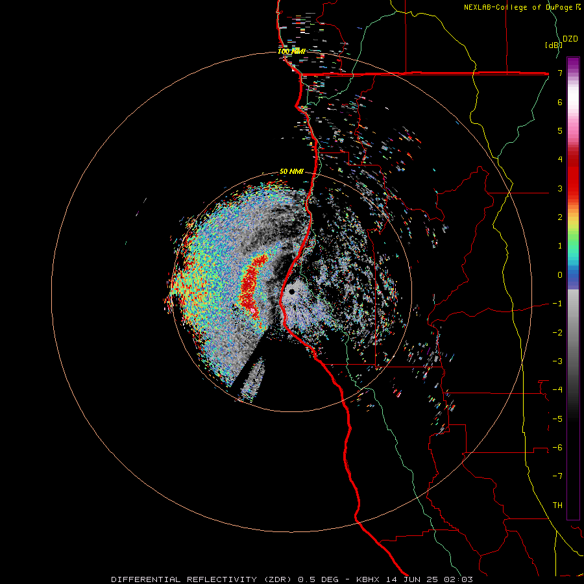Select the 100 NMI range ring label
This screenshot has width=584, height=584.
pyautogui.click(x=291, y=51)
